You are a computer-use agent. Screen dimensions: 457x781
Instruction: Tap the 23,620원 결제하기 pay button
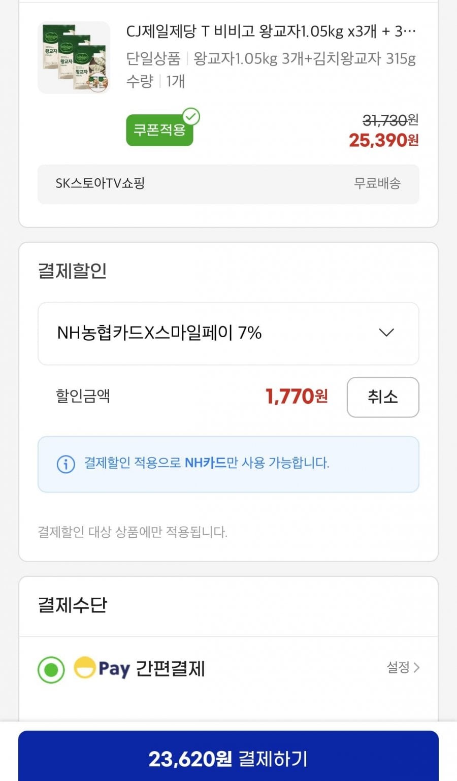pos(228,759)
